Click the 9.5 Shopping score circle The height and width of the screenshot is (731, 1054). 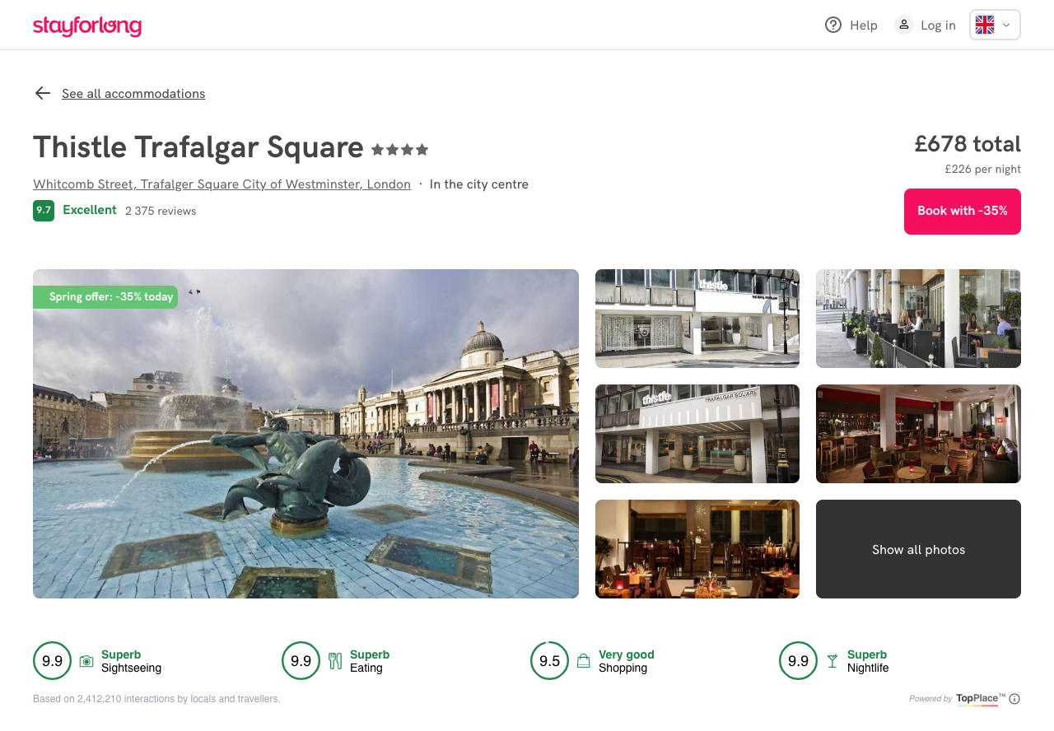pos(550,661)
